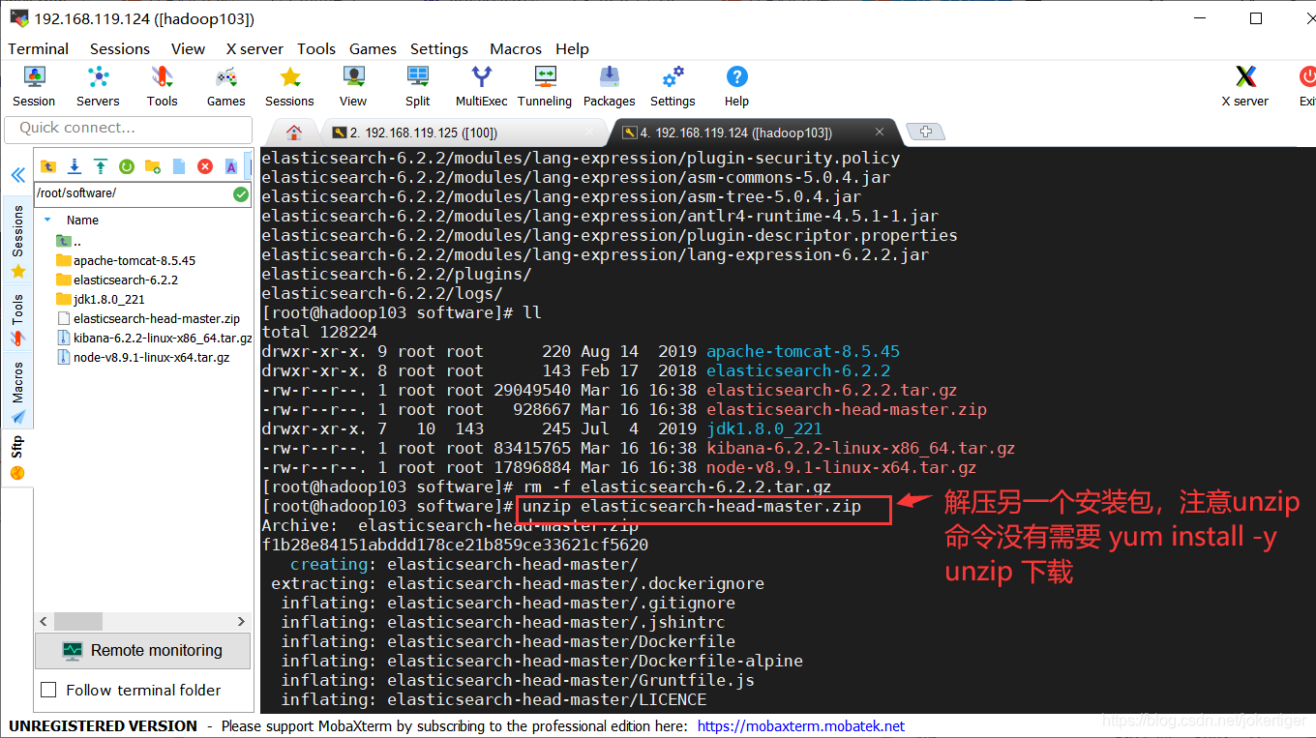Open the Terminal menu
Image resolution: width=1316 pixels, height=738 pixels.
tap(39, 48)
